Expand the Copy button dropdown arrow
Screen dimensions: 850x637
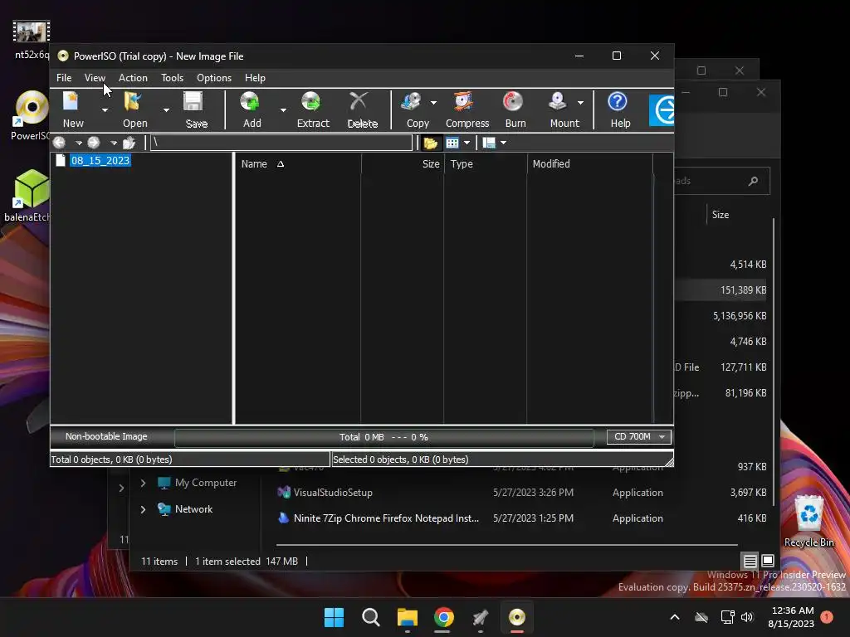433,102
